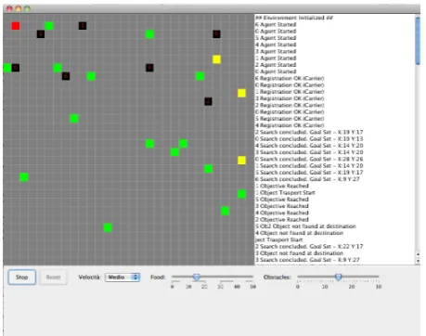Screen dimensions: 426x336
Task: Click the Reset button
Action: (53, 278)
